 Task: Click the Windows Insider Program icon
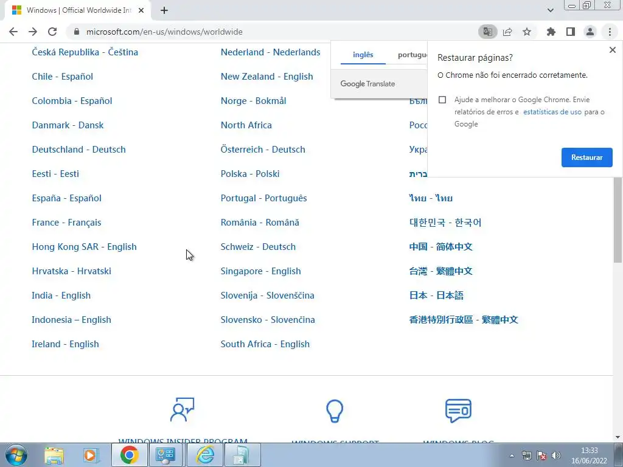(183, 409)
